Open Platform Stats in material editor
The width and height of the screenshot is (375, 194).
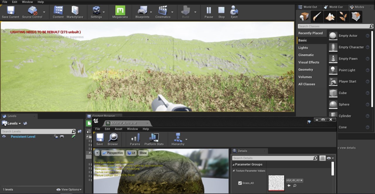coord(154,139)
